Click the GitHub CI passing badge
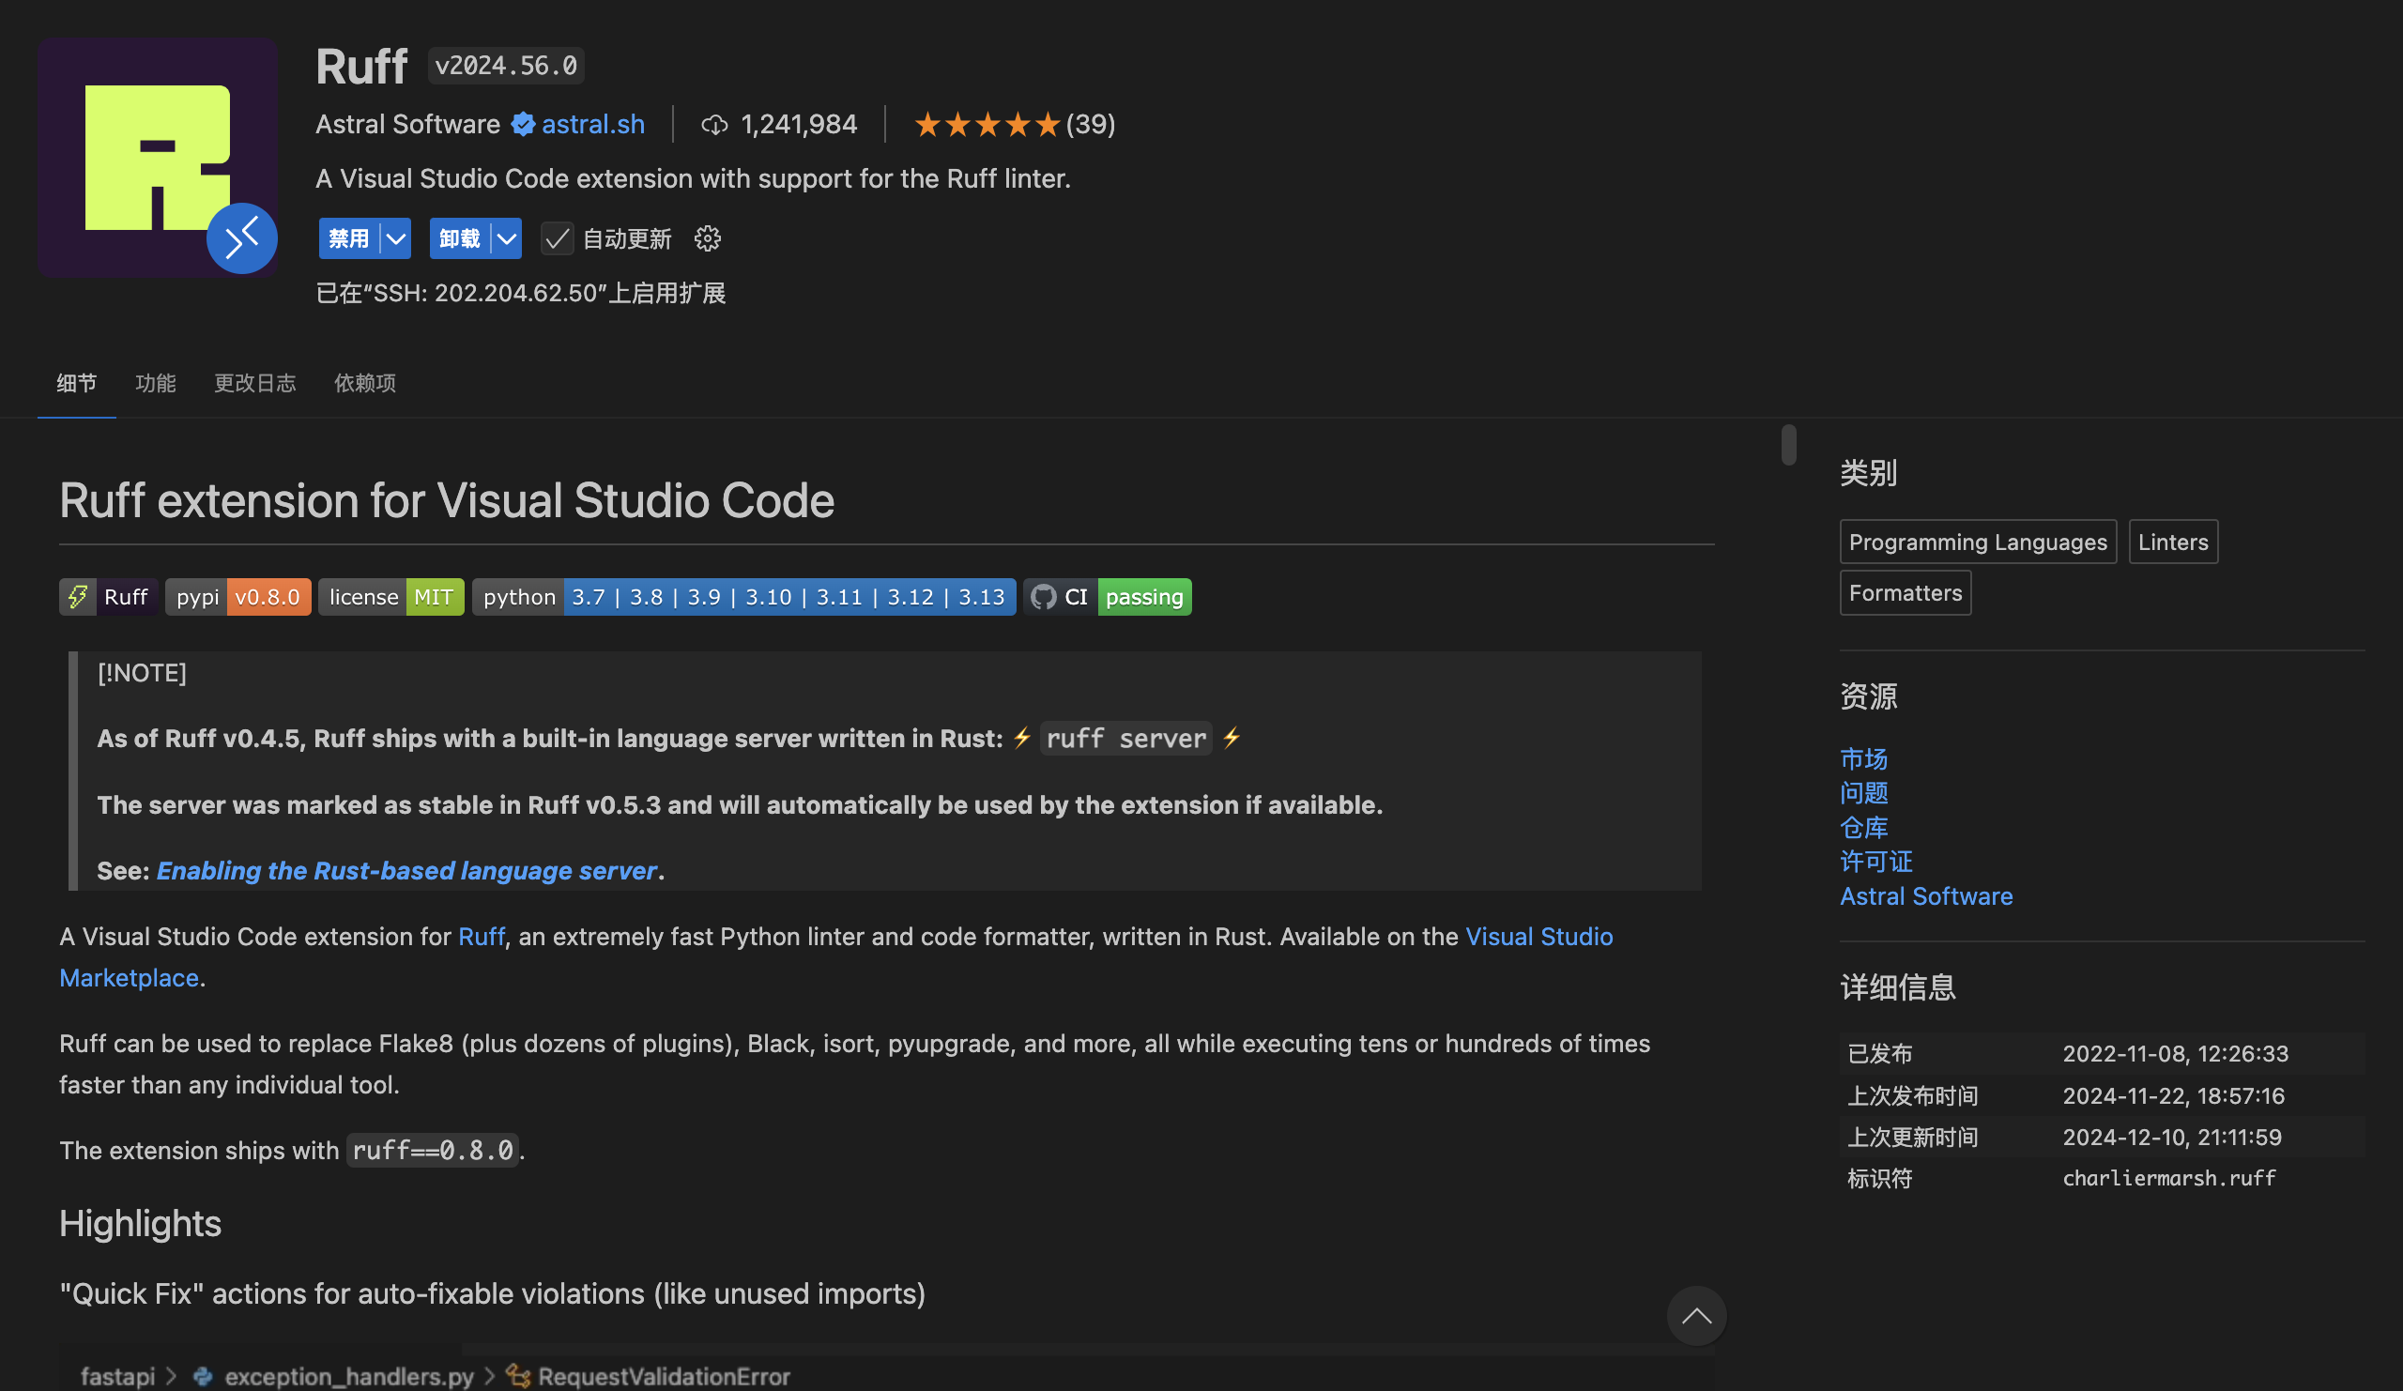The image size is (2403, 1391). 1107,598
